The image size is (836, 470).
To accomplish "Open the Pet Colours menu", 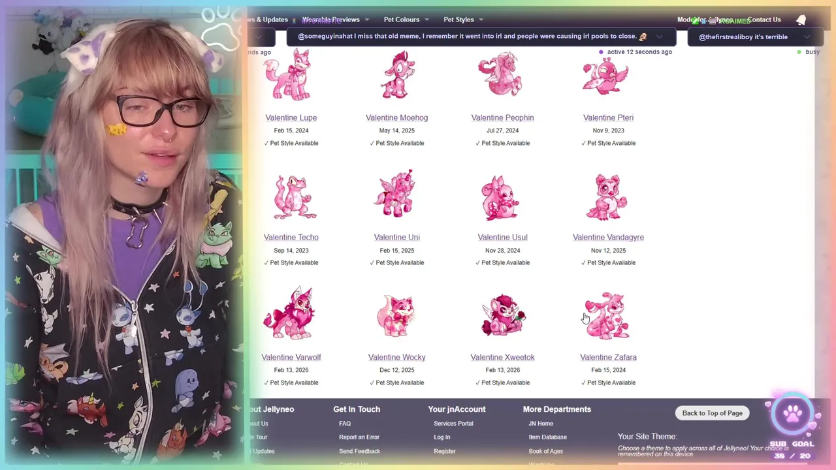I will click(402, 20).
